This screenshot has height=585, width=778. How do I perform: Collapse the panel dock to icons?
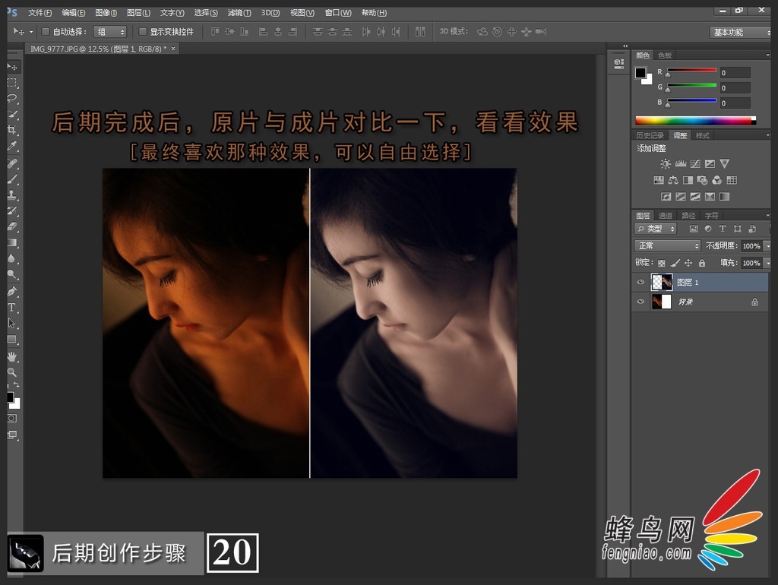tap(625, 46)
